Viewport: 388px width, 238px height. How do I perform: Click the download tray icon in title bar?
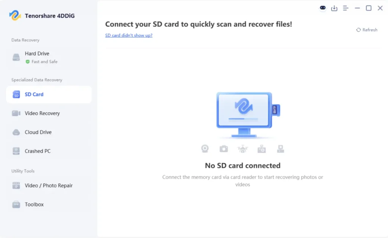click(x=334, y=8)
